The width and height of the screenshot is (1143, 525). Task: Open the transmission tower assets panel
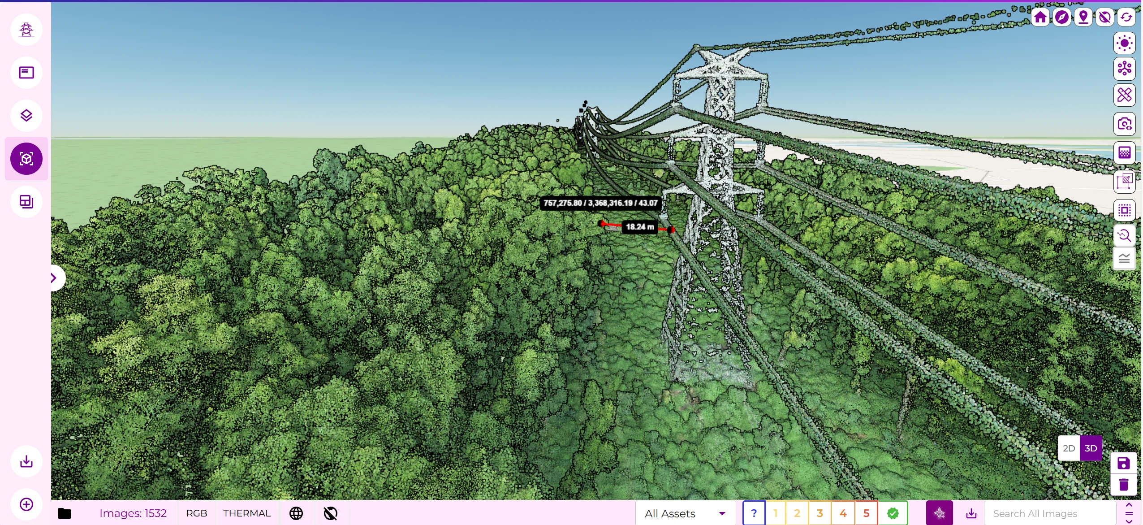26,30
